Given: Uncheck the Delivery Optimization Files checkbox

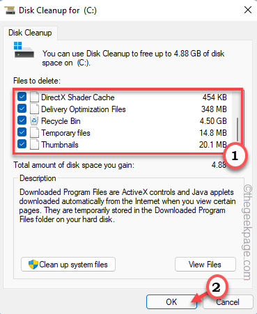Looking at the screenshot, I should [x=22, y=109].
